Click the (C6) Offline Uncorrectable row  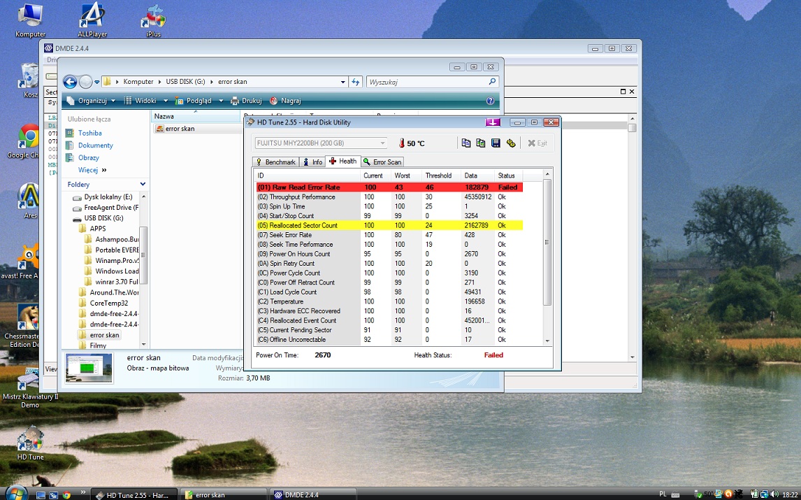(x=389, y=339)
